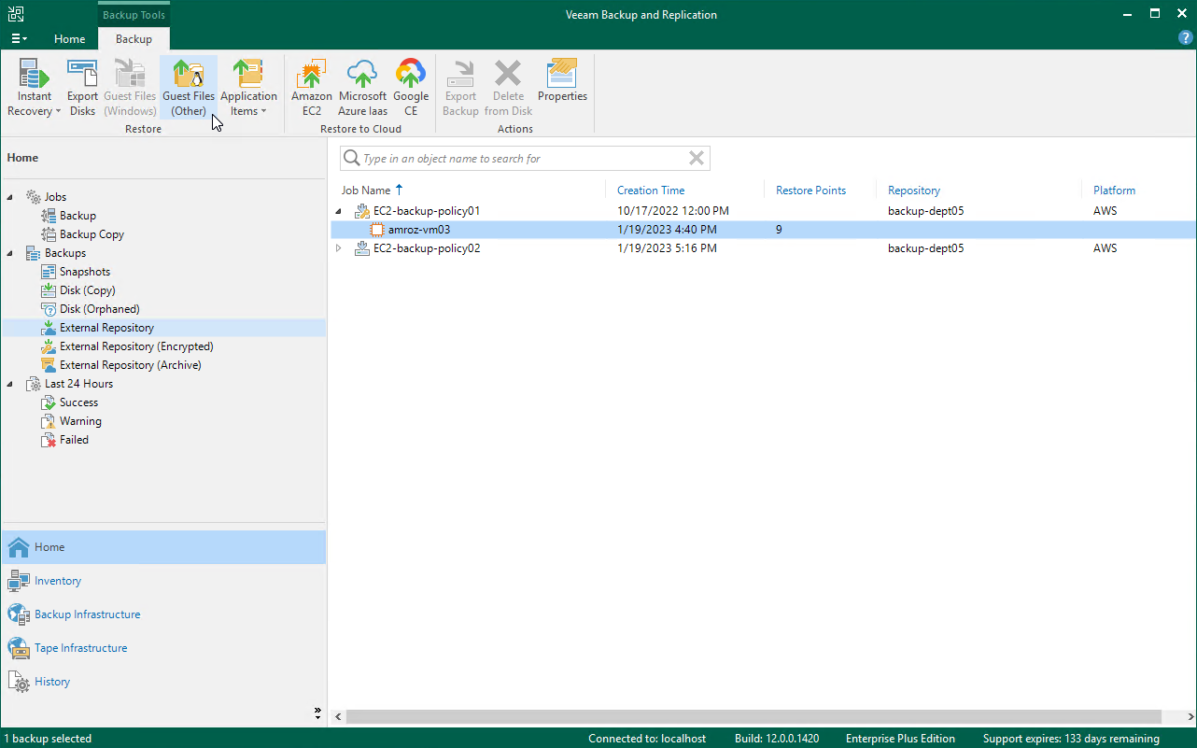Viewport: 1197px width, 748px height.
Task: Expand the EC2-backup-policy02 job row
Action: (x=339, y=248)
